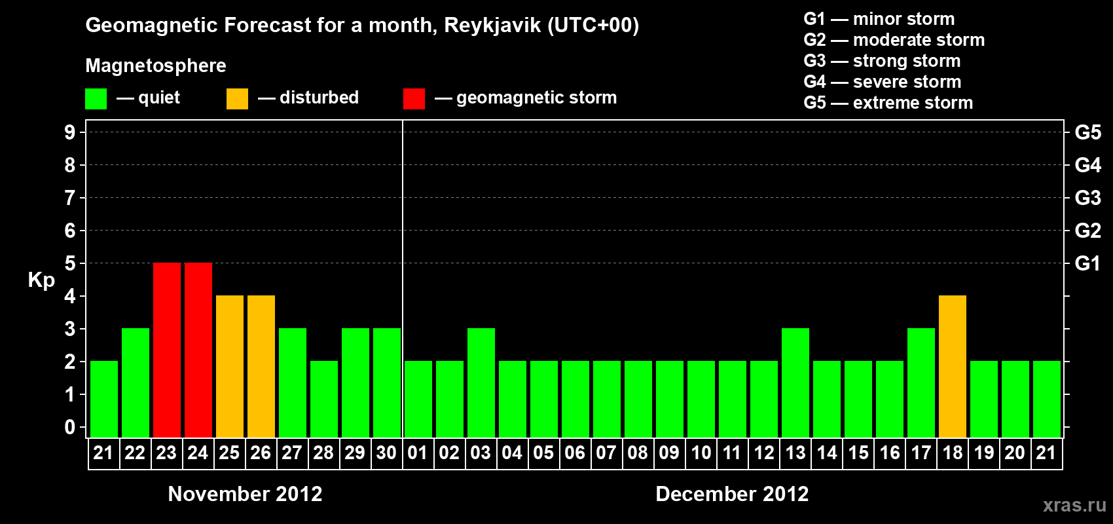Select the green bar for December 01
The image size is (1113, 524).
coord(418,400)
